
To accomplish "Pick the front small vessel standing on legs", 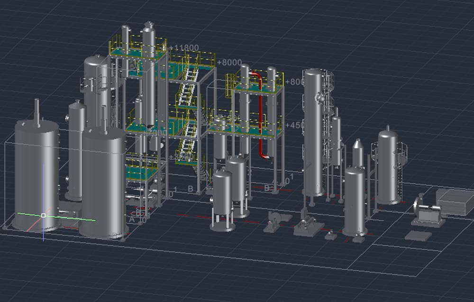I will 222,200.
